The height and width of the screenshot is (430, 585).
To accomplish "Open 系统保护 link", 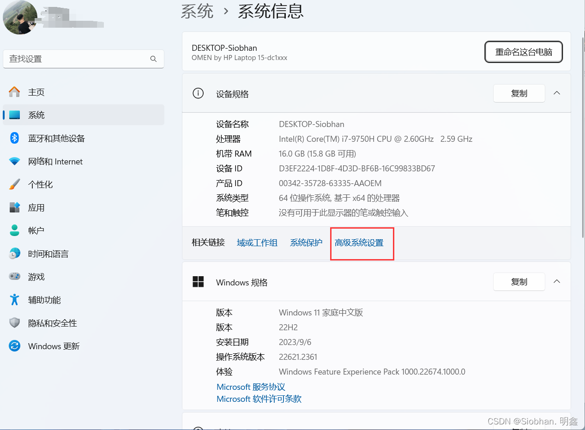I will click(306, 242).
